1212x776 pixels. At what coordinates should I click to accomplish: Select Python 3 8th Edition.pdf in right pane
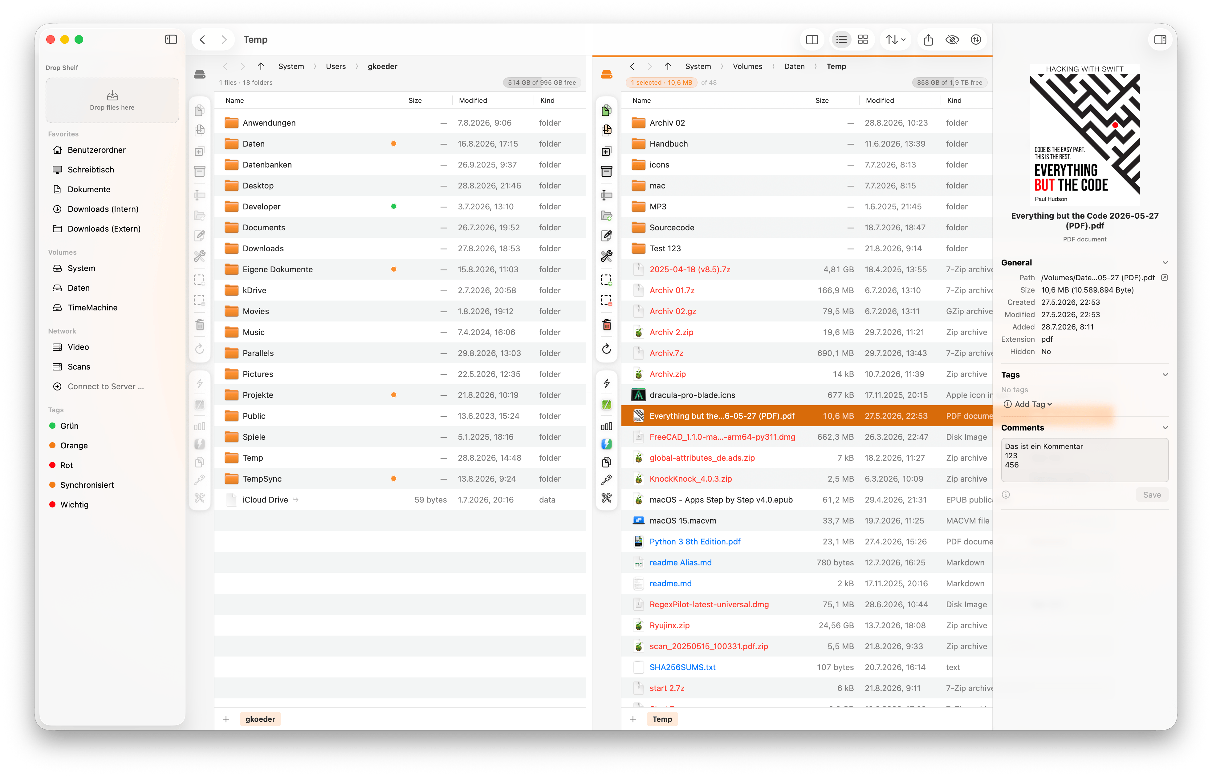point(806,542)
